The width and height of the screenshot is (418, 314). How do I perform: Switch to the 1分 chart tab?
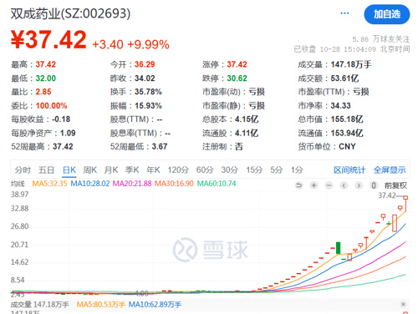(297, 170)
